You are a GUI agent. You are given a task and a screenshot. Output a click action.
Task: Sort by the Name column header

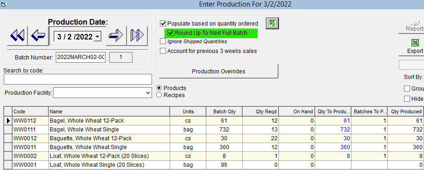[x=109, y=111]
